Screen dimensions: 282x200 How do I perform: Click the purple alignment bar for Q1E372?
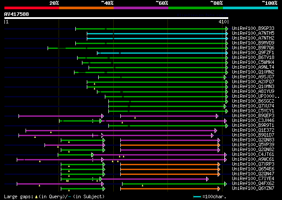(122, 130)
